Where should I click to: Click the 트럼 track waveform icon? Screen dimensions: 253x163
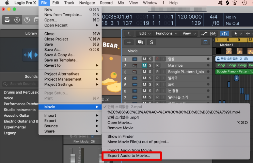click(135, 84)
